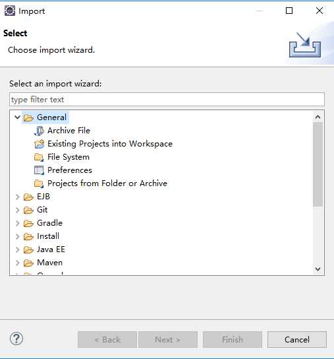This screenshot has height=359, width=334.
Task: Select Existing Projects into Workspace
Action: [x=110, y=144]
